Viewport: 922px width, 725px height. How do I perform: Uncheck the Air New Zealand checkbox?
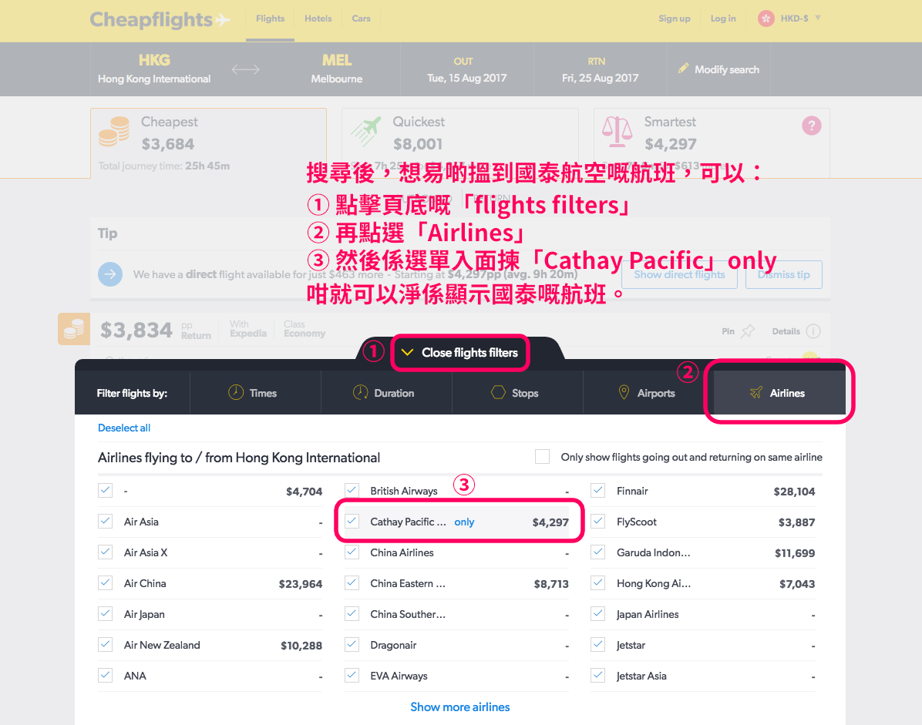click(x=106, y=645)
